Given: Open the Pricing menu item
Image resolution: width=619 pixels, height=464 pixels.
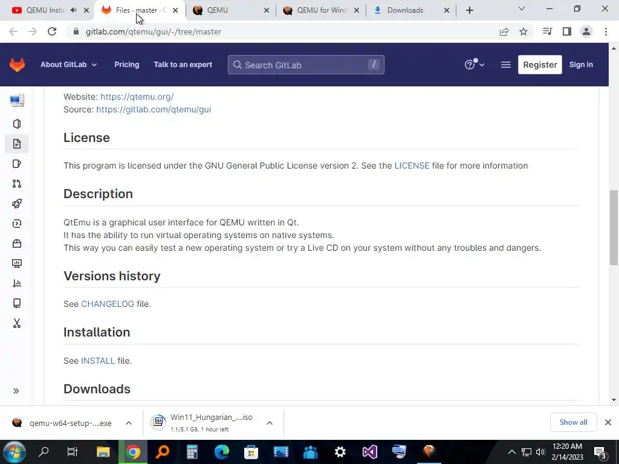Looking at the screenshot, I should pos(127,65).
